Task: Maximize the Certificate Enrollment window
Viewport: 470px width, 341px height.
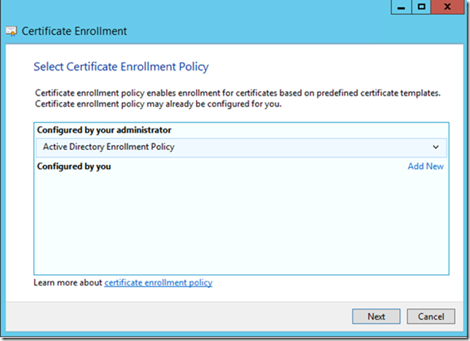Action: tap(421, 7)
